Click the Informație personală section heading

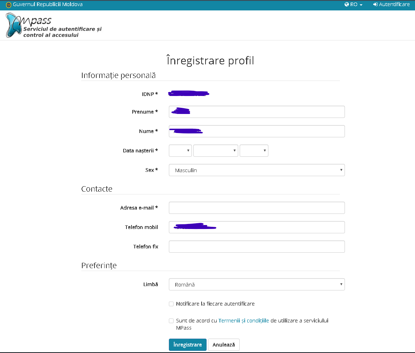[x=118, y=75]
